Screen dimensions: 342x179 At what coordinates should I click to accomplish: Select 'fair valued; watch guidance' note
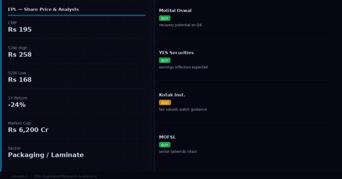click(183, 110)
